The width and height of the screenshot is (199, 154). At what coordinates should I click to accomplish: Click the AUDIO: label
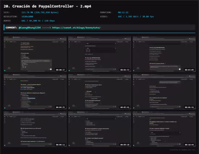pyautogui.click(x=7, y=21)
